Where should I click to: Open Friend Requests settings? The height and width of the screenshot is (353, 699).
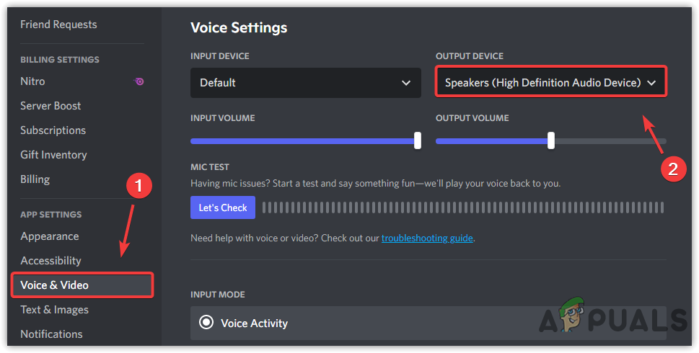pyautogui.click(x=58, y=24)
